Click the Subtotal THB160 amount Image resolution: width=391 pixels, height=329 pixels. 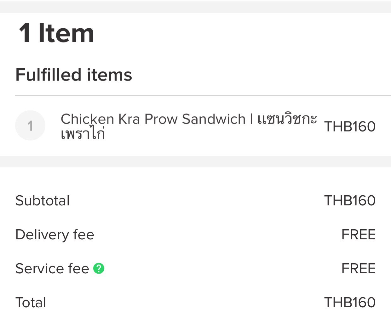350,201
